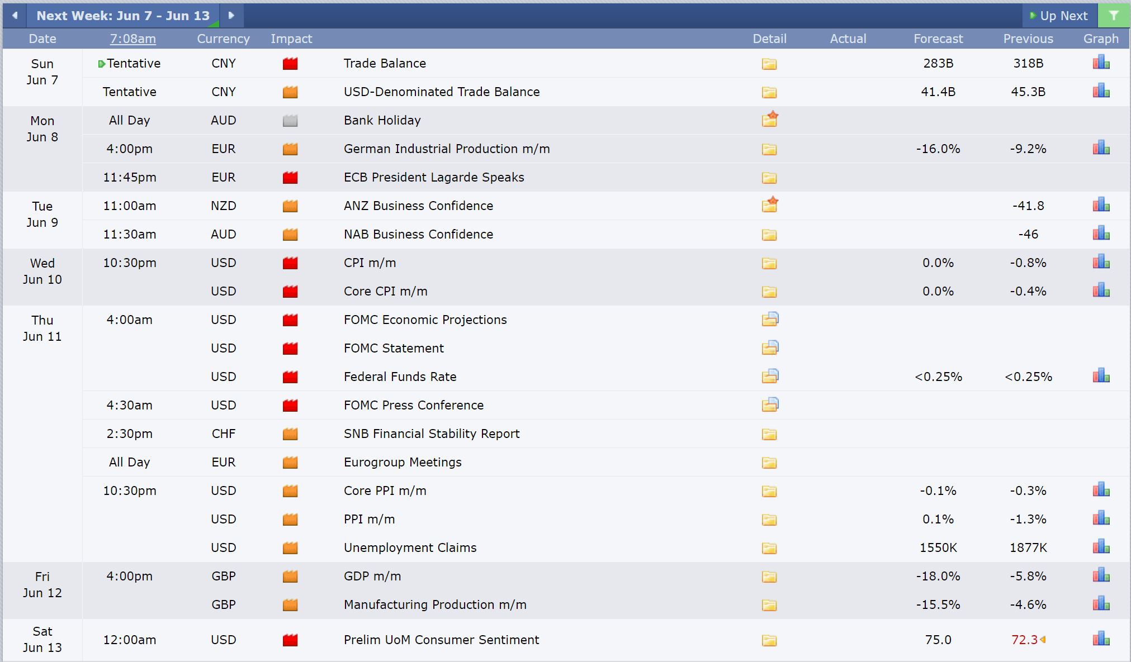This screenshot has height=662, width=1131.
Task: Select the 'Eurogroup Meetings' event name
Action: (403, 462)
